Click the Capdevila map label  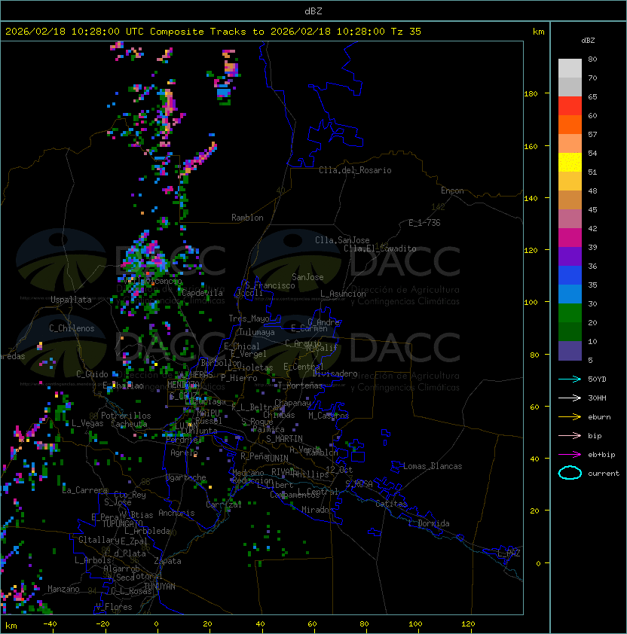tap(202, 293)
